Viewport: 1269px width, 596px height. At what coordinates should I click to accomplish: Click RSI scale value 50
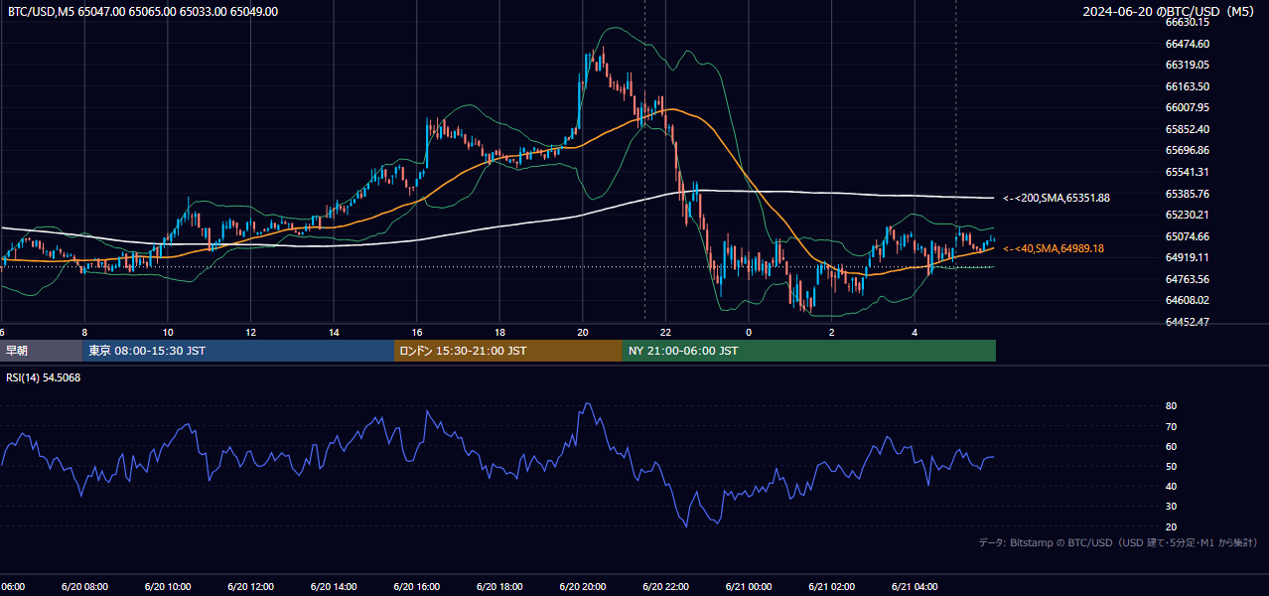(x=1171, y=466)
